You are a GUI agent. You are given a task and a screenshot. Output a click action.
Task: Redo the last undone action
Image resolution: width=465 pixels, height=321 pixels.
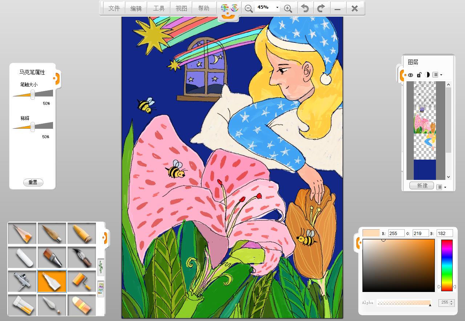[321, 8]
